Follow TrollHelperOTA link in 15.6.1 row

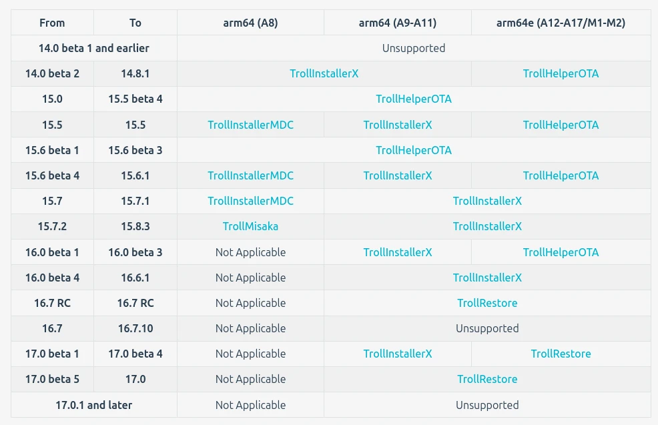(561, 175)
